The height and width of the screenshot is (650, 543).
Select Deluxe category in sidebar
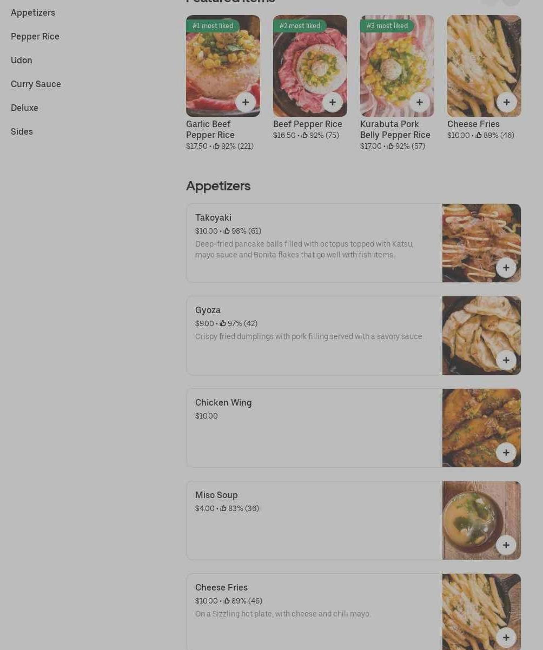point(24,108)
